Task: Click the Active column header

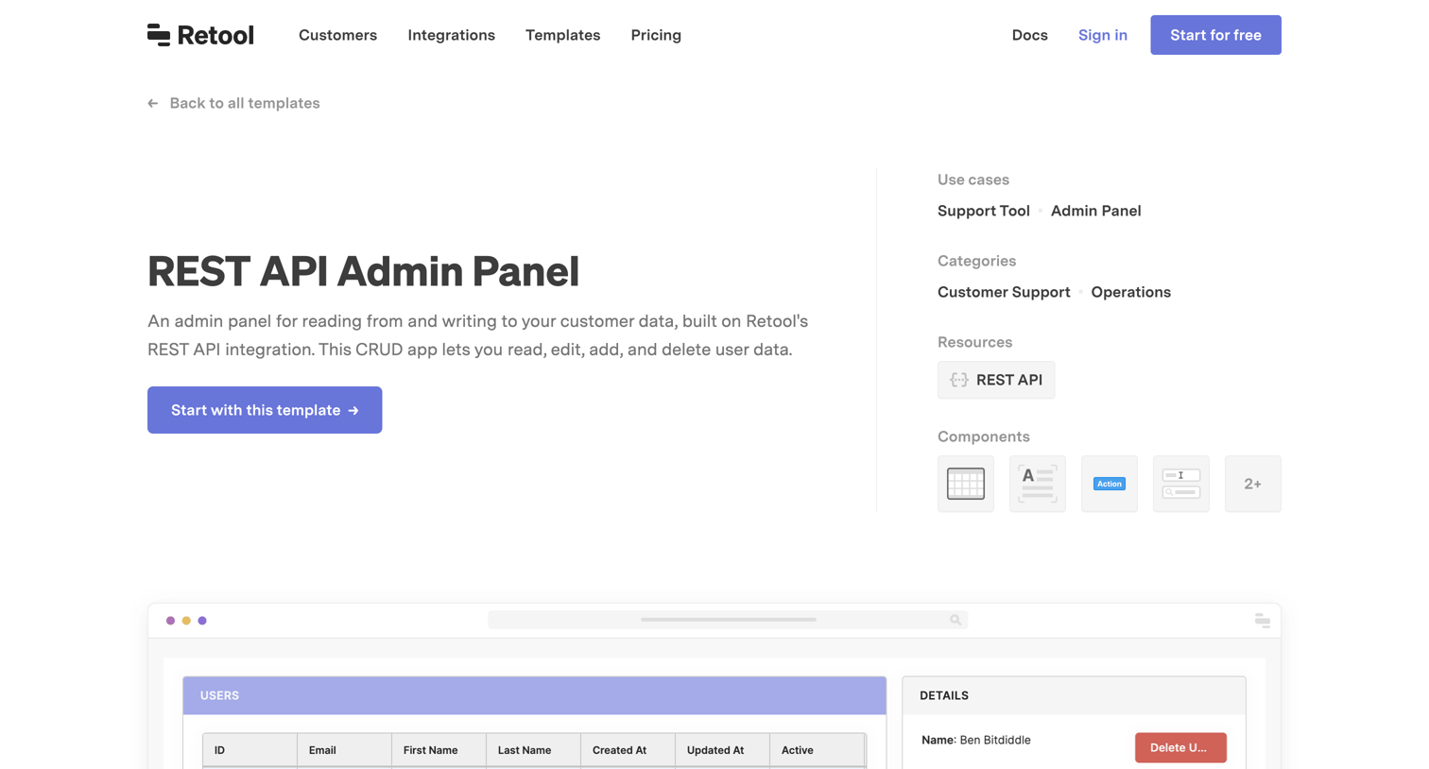Action: 817,750
